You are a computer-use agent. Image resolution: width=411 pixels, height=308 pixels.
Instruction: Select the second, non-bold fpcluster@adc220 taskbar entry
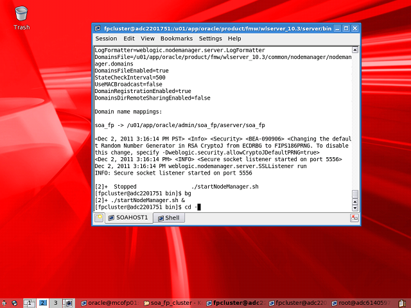pyautogui.click(x=298, y=303)
